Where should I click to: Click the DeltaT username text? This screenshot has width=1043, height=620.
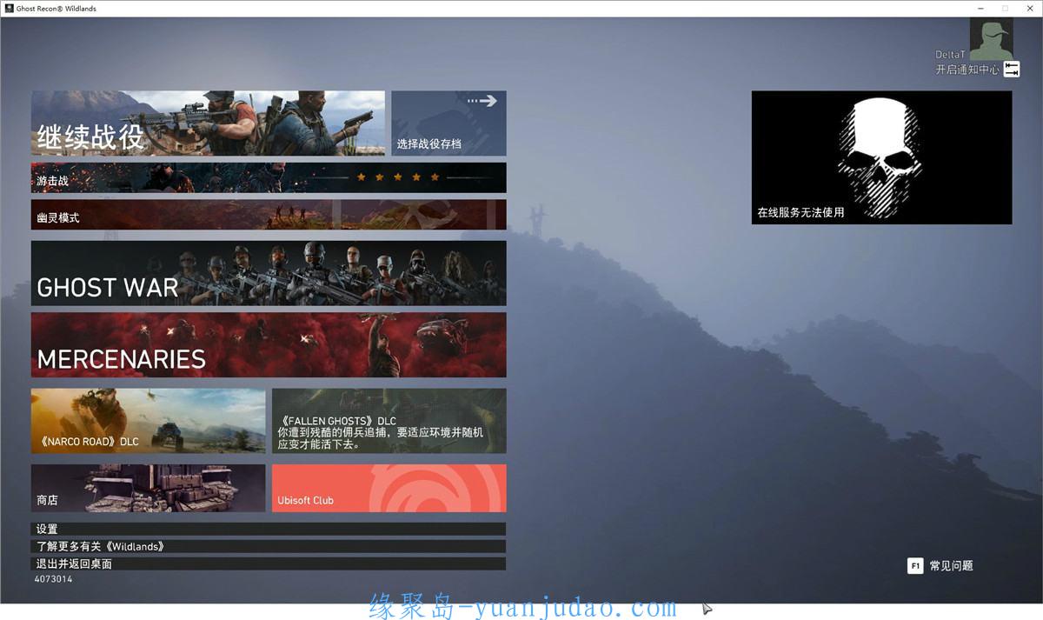pos(950,55)
